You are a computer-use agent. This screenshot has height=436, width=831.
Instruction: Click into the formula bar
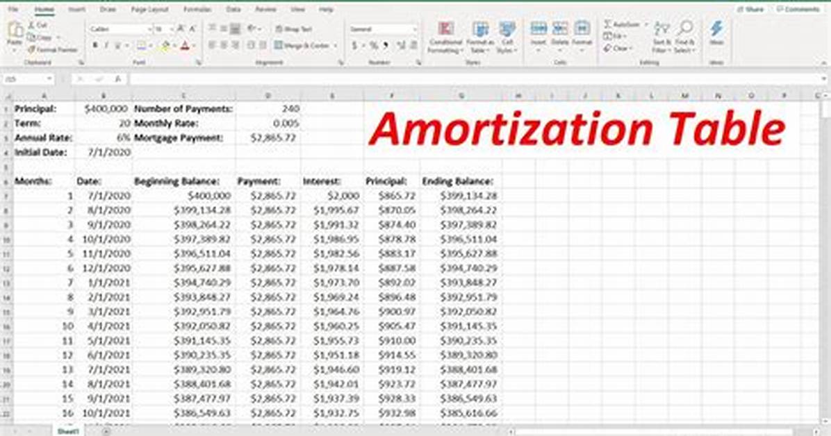474,79
